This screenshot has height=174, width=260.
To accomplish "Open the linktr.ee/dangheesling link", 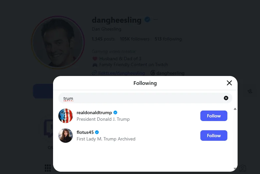I will click(121, 73).
